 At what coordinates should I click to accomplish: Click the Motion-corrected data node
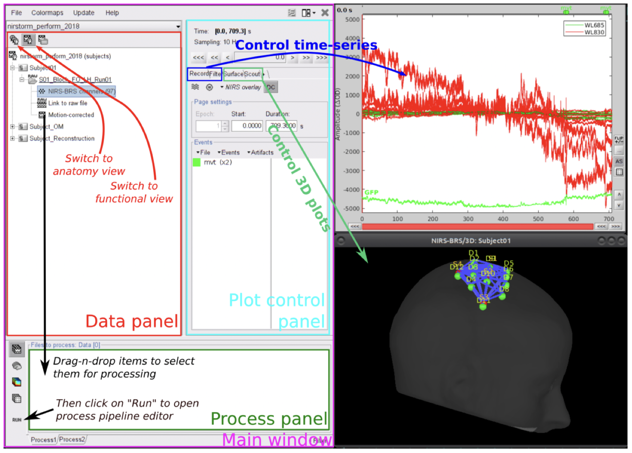(72, 115)
